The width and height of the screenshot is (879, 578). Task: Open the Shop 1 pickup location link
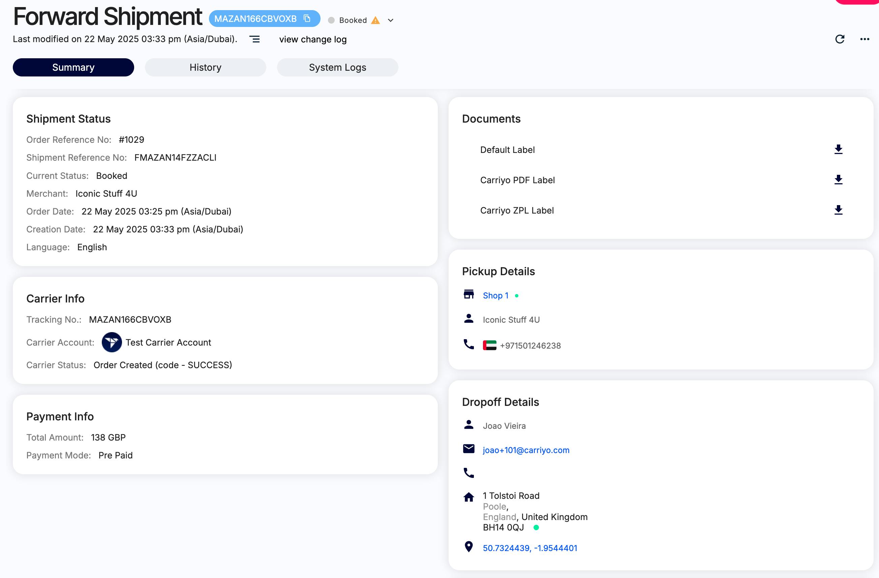coord(496,296)
